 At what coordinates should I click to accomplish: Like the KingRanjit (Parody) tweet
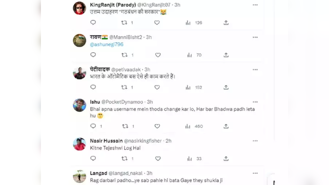pyautogui.click(x=157, y=23)
